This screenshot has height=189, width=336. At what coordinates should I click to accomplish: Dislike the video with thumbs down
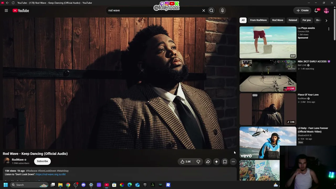[x=198, y=162]
